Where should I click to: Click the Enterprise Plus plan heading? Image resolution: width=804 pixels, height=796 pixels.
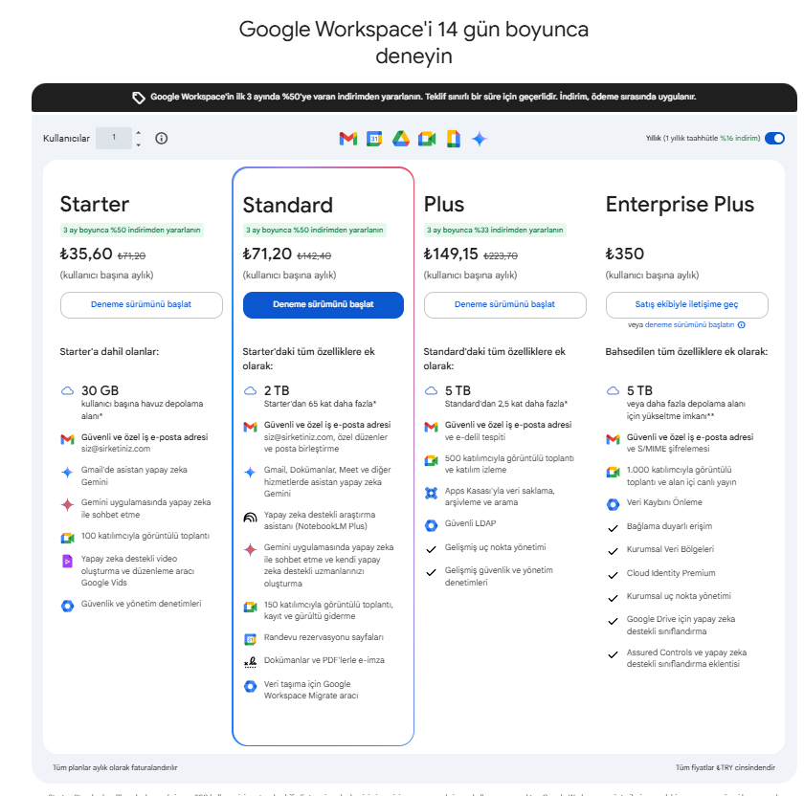[680, 204]
